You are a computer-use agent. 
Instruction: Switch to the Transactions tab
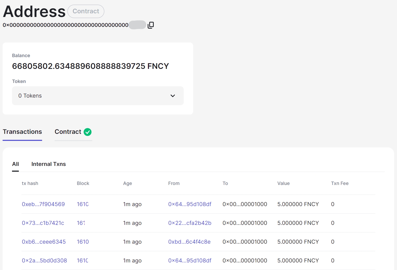22,132
